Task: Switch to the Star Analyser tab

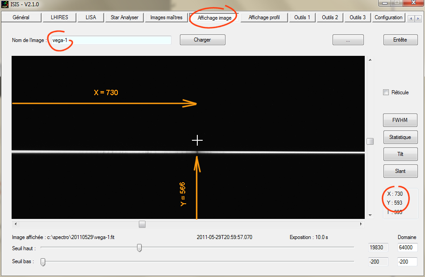Action: [x=125, y=18]
